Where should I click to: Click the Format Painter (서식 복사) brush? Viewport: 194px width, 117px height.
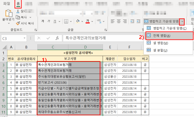pos(18,23)
